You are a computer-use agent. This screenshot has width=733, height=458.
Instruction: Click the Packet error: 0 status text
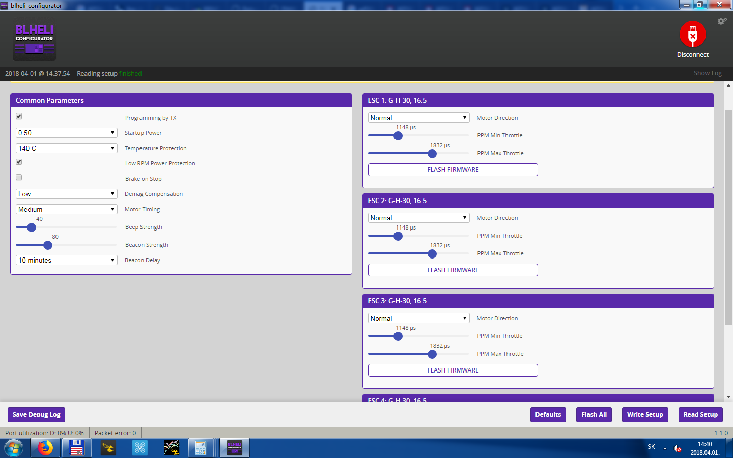115,433
